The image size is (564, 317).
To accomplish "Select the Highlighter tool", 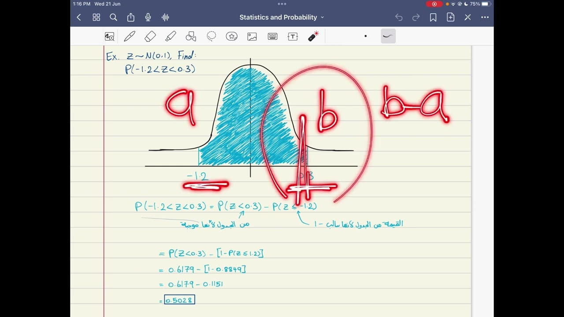I will (x=171, y=37).
